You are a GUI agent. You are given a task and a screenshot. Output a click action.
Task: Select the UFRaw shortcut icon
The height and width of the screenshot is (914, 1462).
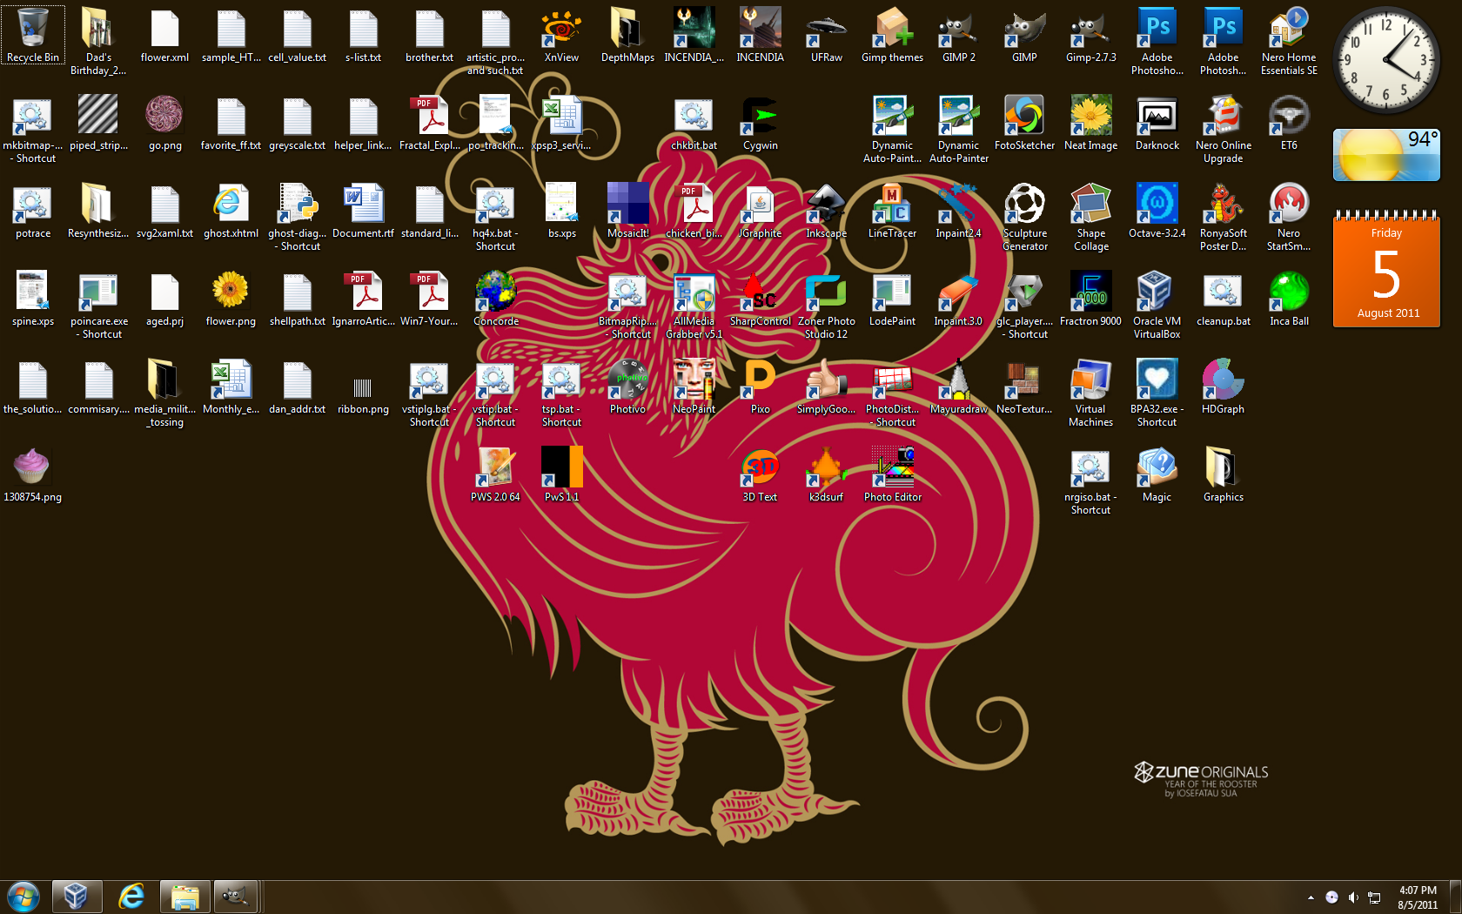click(x=826, y=35)
